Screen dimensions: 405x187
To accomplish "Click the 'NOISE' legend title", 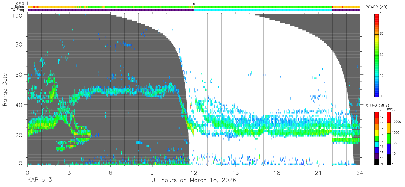I will tap(390, 109).
